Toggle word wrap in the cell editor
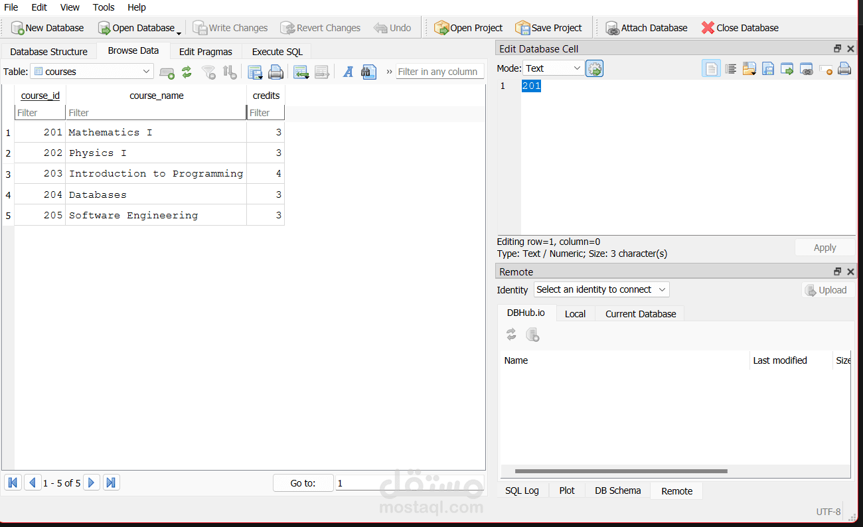The width and height of the screenshot is (863, 527). pos(711,68)
